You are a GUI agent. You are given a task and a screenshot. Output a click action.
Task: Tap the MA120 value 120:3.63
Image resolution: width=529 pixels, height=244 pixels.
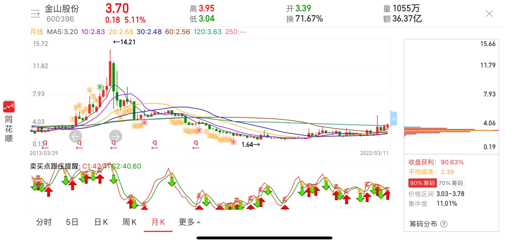pyautogui.click(x=208, y=32)
